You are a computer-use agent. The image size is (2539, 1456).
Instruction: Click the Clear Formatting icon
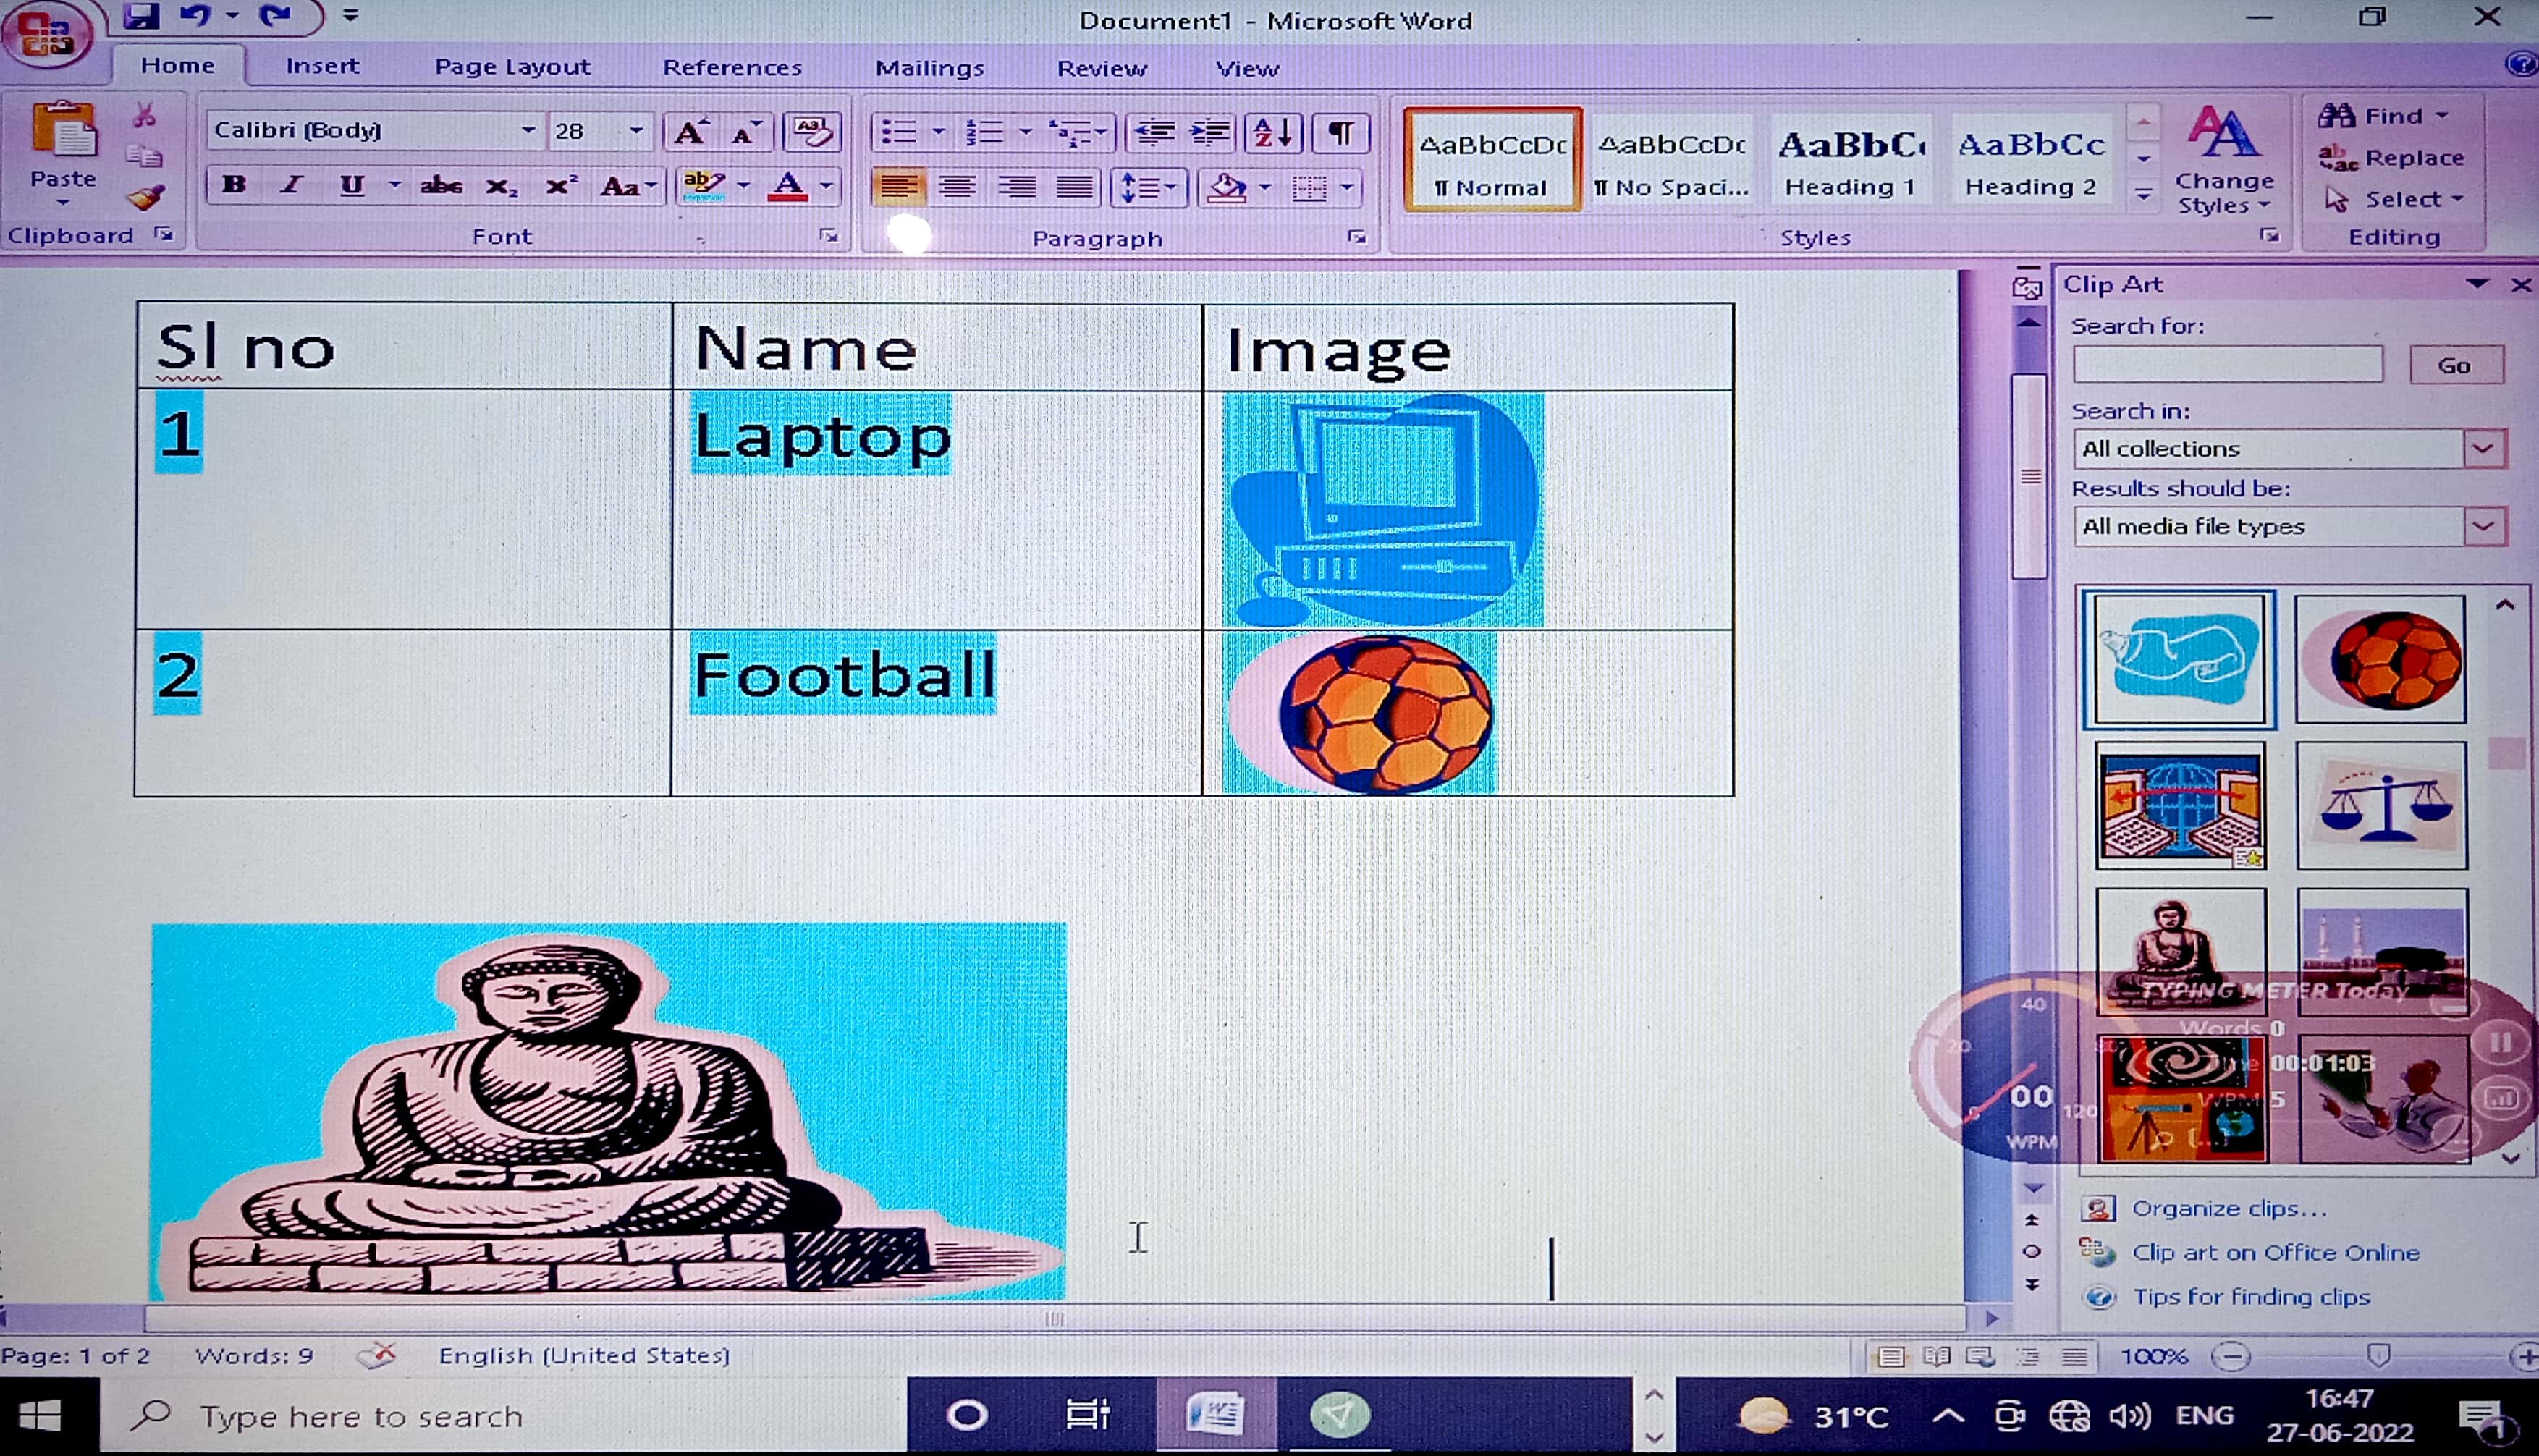click(x=811, y=132)
